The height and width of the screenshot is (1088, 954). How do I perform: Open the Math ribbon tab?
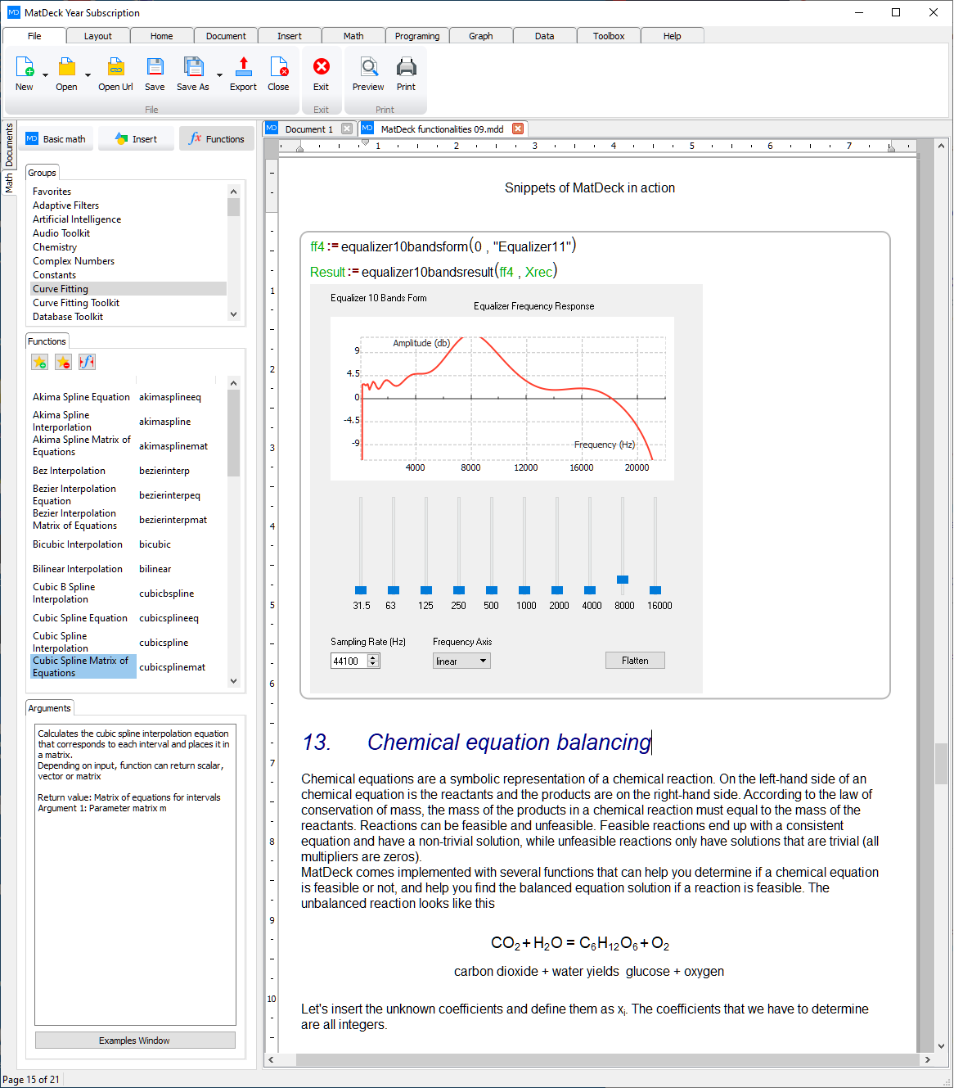[353, 36]
